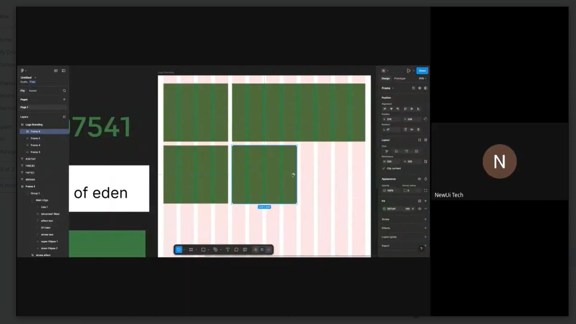Click the 397541 fill color swatch

pyautogui.click(x=384, y=208)
